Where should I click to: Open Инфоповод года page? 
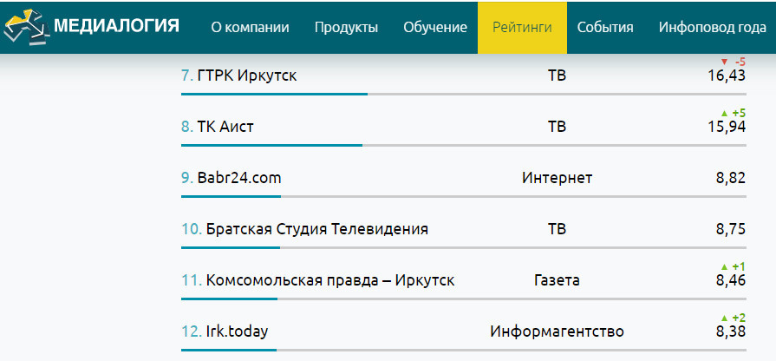[713, 27]
